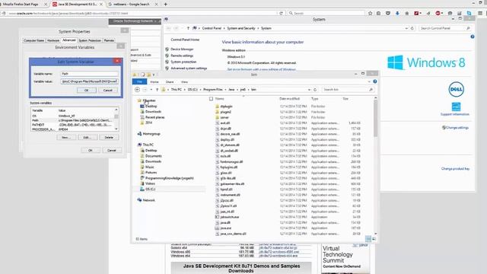Image resolution: width=487 pixels, height=274 pixels.
Task: Click Change settings link in System window
Action: (x=457, y=128)
